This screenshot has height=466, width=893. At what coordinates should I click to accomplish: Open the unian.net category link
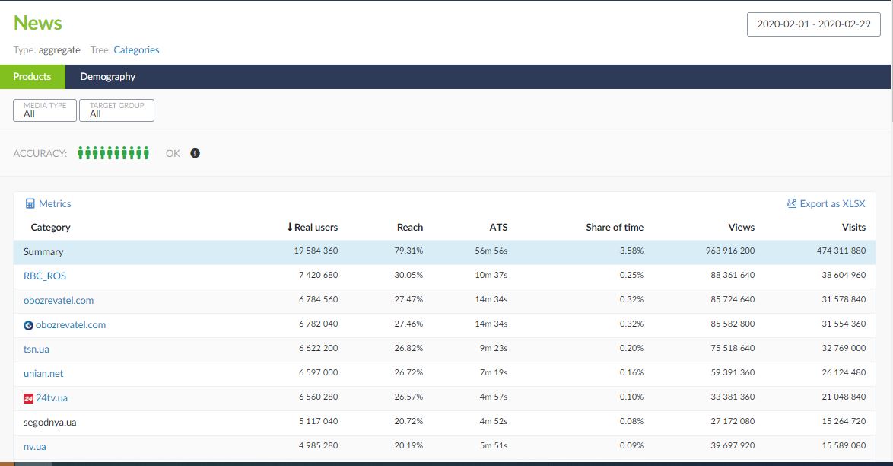43,374
